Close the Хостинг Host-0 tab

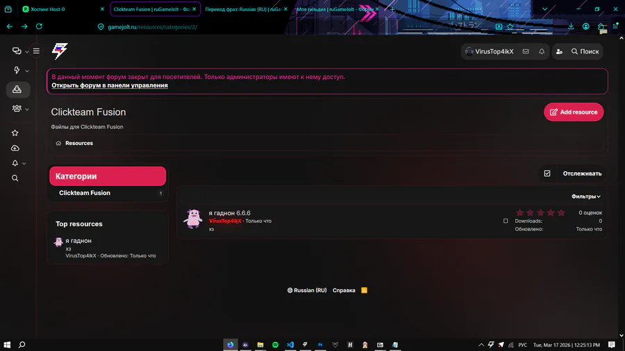[x=102, y=9]
